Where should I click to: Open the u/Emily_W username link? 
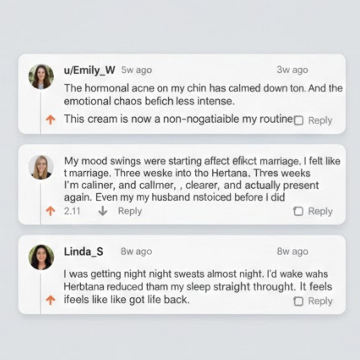[89, 70]
